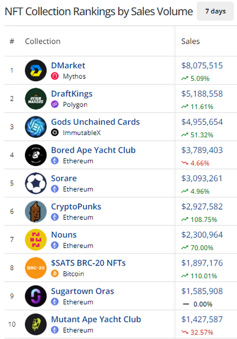Open the Sorare soccer ball logo
The height and width of the screenshot is (339, 237).
36,183
